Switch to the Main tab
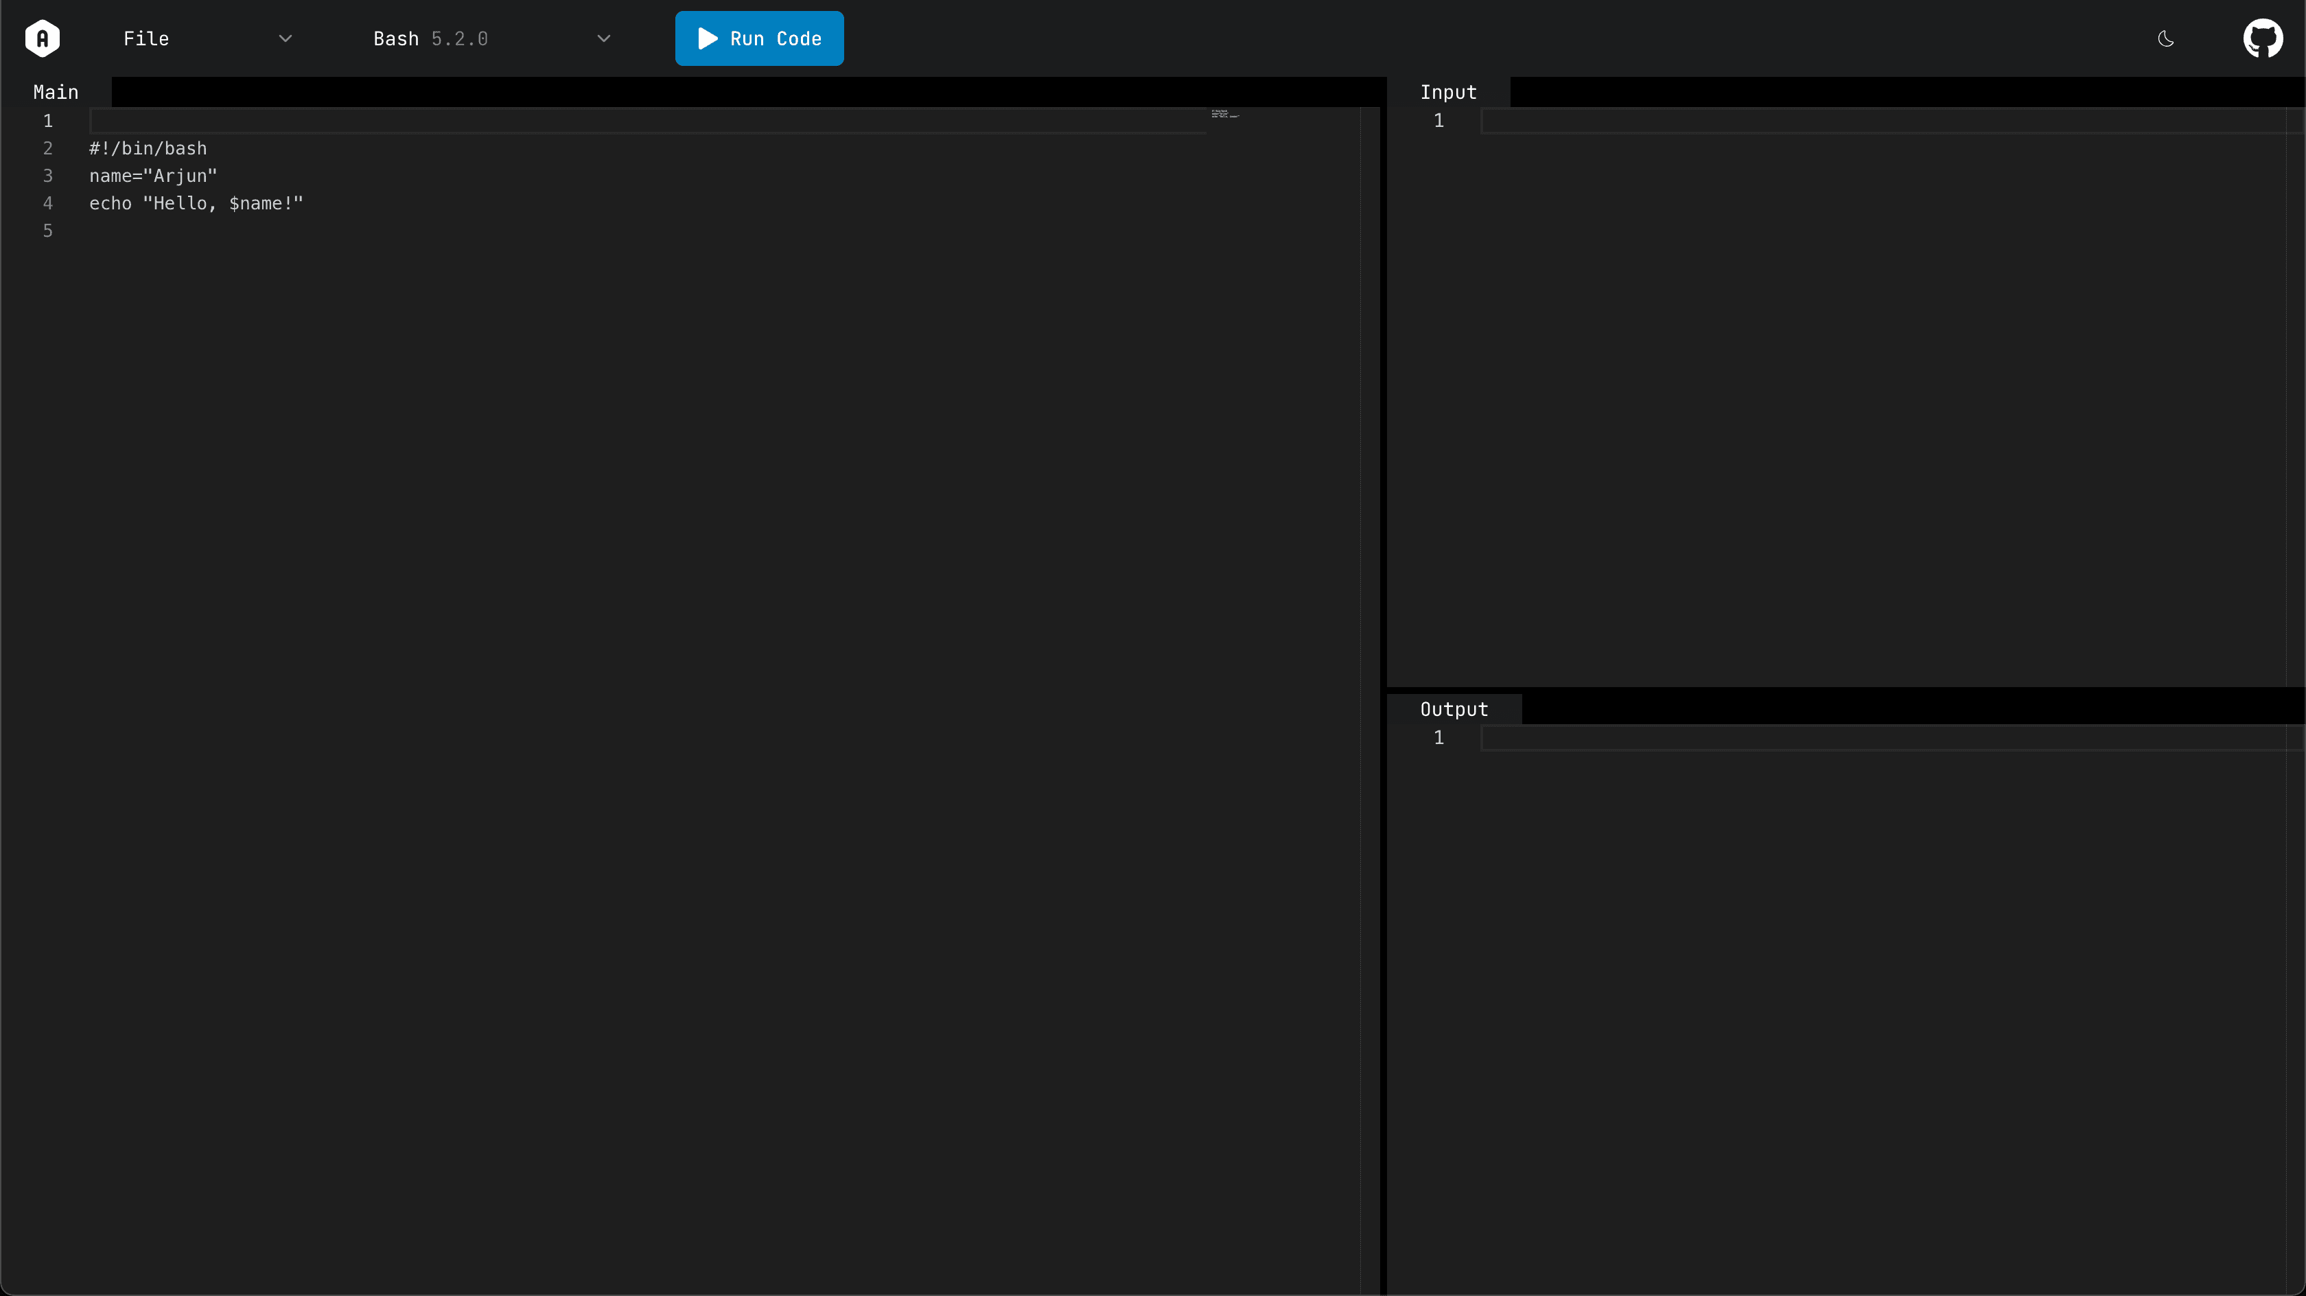The width and height of the screenshot is (2306, 1296). coord(55,91)
